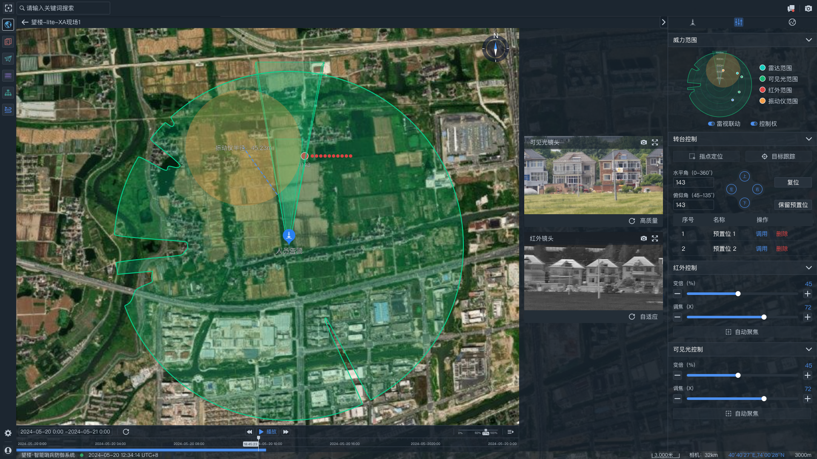Toggle the 雷视联动 switch
The height and width of the screenshot is (459, 817).
click(711, 124)
